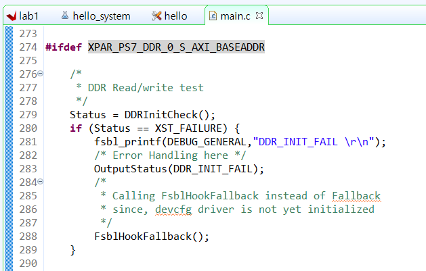
Task: Click line number 275
Action: click(x=28, y=61)
